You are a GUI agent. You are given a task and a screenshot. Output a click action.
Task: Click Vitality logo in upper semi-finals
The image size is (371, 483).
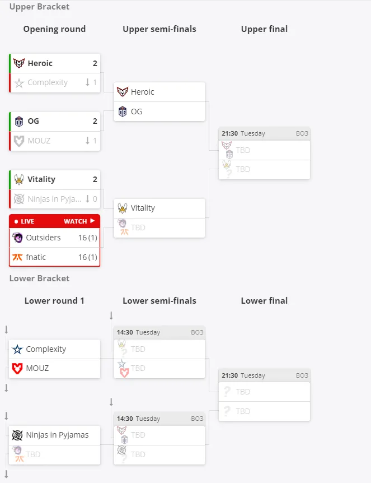pos(123,208)
